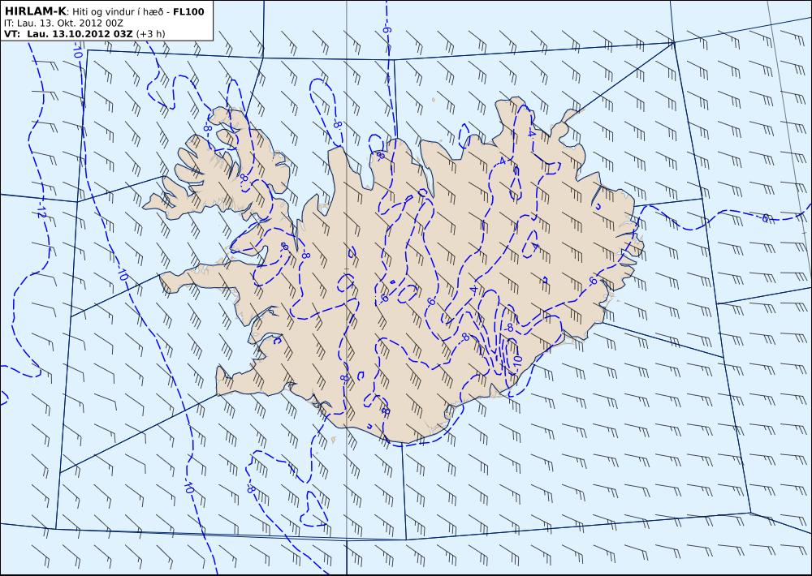Click the "-6" label over the sea east of Iceland
This screenshot has width=812, height=576.
click(764, 218)
